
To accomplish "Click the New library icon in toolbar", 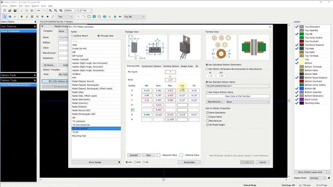I will tap(5, 10).
